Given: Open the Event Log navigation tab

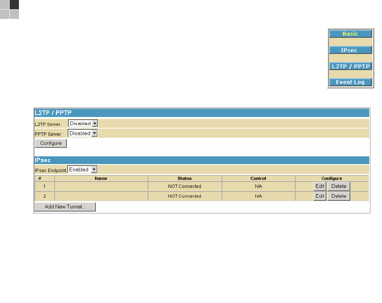Looking at the screenshot, I should pos(350,82).
